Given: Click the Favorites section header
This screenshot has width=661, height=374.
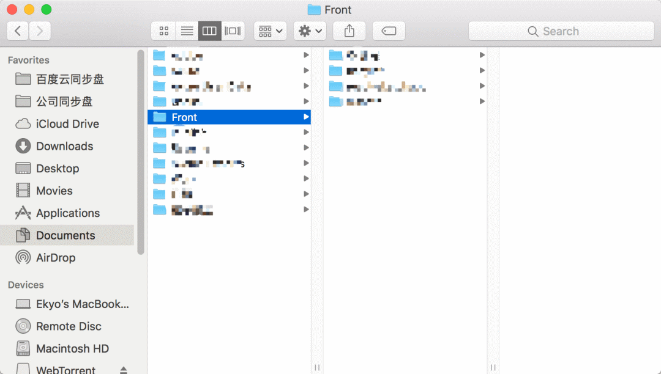Looking at the screenshot, I should point(28,60).
